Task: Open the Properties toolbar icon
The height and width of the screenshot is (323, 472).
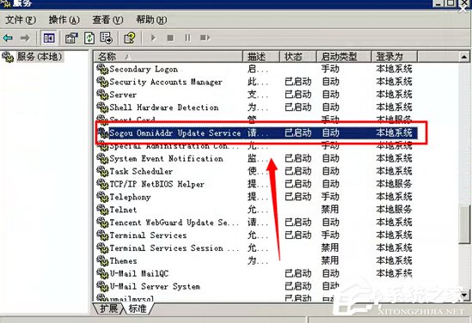Action: point(71,38)
